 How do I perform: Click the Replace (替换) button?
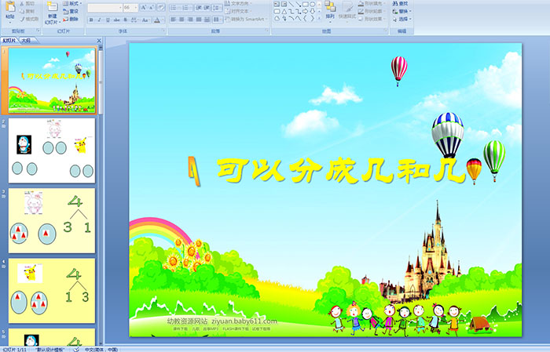(402, 12)
